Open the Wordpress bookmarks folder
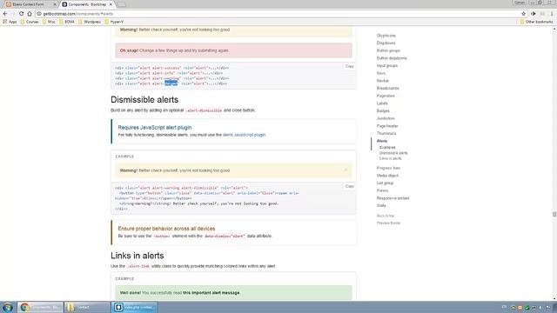 90,22
